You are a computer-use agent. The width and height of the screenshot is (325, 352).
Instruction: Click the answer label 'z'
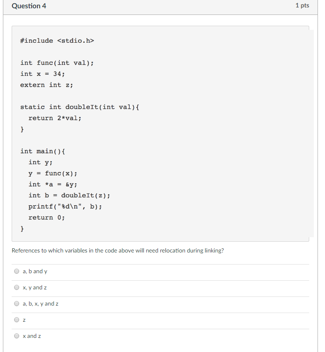click(x=23, y=320)
